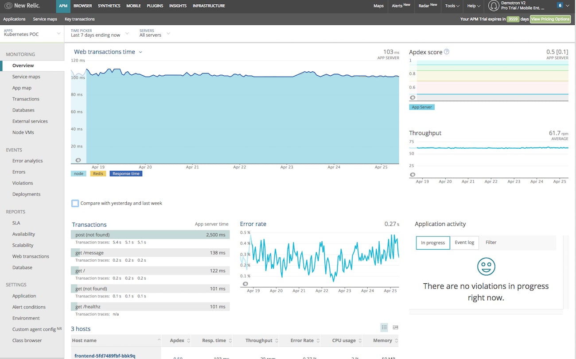
Task: Open host frontend-5fd7489fbf-bbk9q
Action: [x=105, y=356]
